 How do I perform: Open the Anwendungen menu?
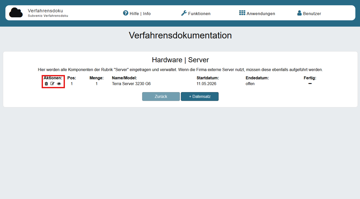tap(257, 13)
